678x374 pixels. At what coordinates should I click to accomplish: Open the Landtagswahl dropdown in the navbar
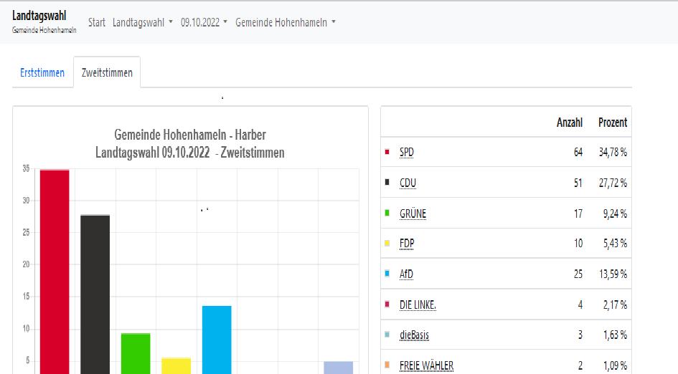(142, 22)
